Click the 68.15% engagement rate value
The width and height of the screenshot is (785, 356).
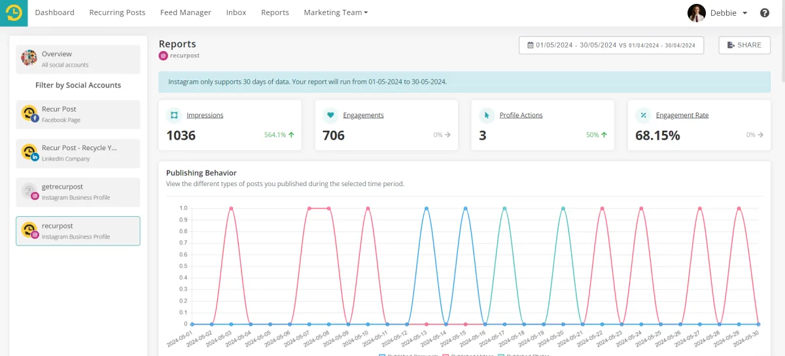(657, 135)
